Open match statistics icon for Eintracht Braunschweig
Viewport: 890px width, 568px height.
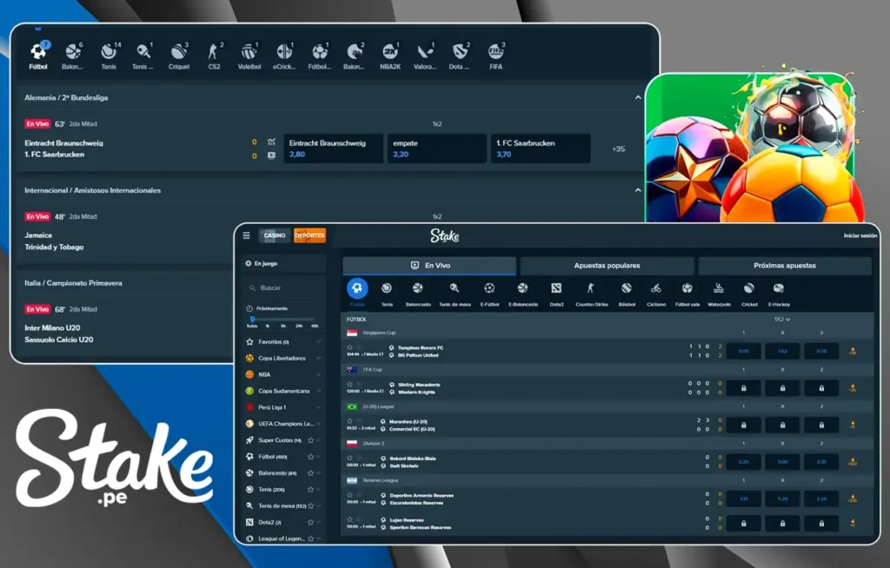tap(272, 142)
